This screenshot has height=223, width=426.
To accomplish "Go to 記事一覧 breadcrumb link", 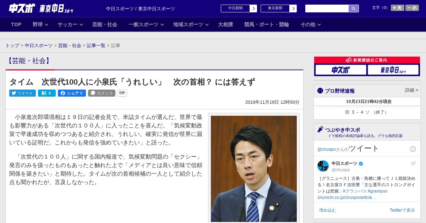I will click(x=96, y=46).
